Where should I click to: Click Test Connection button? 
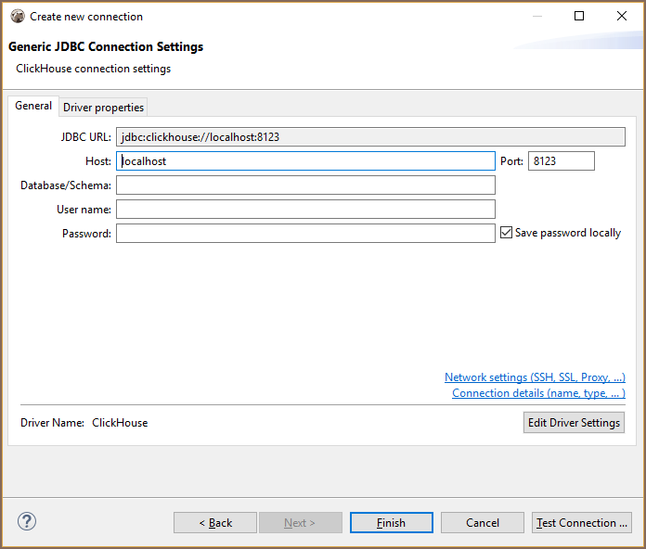coord(582,523)
